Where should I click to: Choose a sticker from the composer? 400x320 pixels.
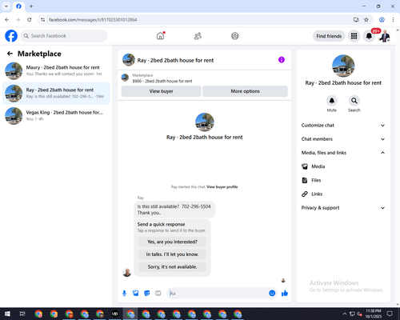[147, 294]
